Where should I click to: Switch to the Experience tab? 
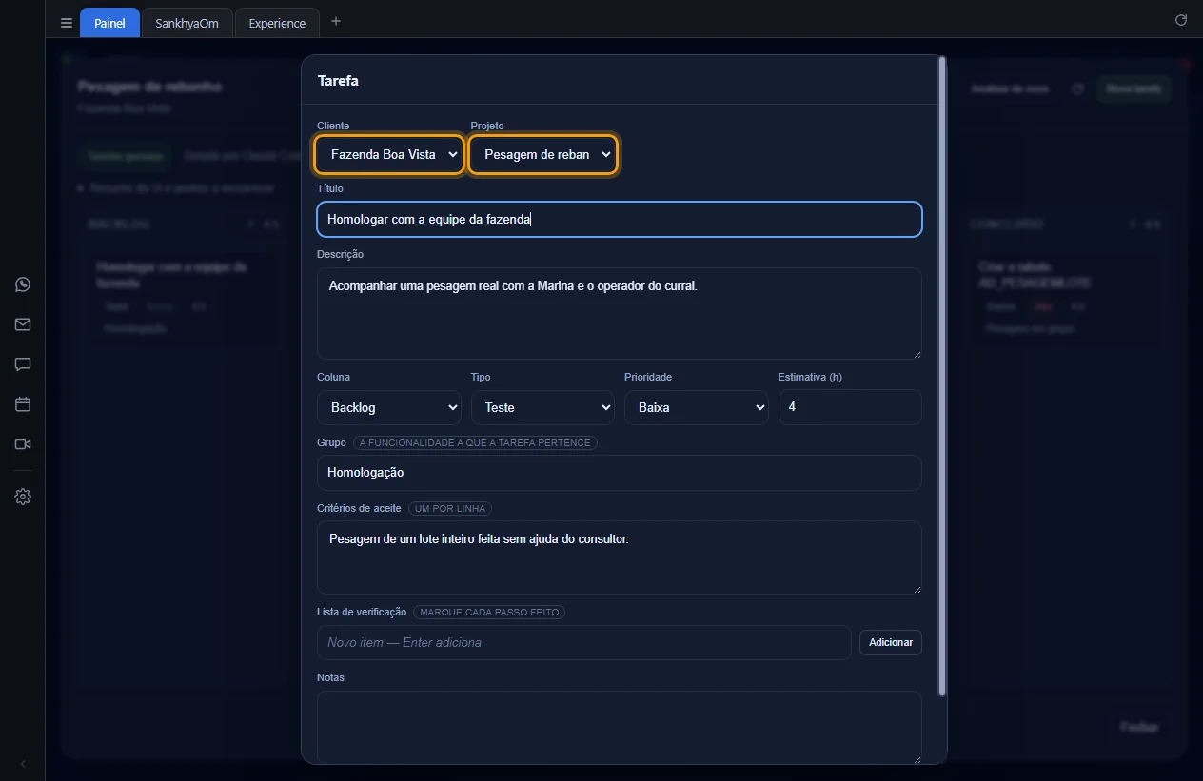pos(277,23)
